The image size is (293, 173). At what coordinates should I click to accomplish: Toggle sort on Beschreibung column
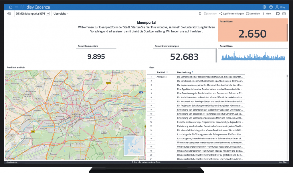click(193, 72)
